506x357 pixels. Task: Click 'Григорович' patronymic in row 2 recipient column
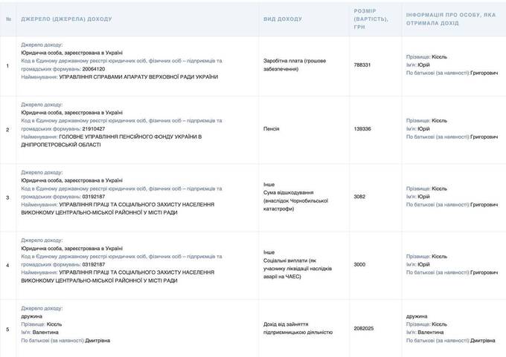pos(484,137)
